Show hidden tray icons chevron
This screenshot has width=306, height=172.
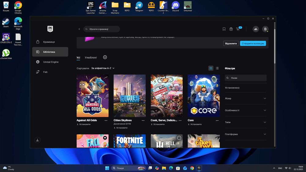click(274, 168)
